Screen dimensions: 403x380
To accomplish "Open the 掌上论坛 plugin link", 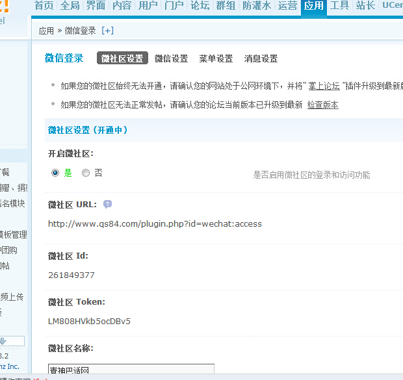I will (x=324, y=86).
